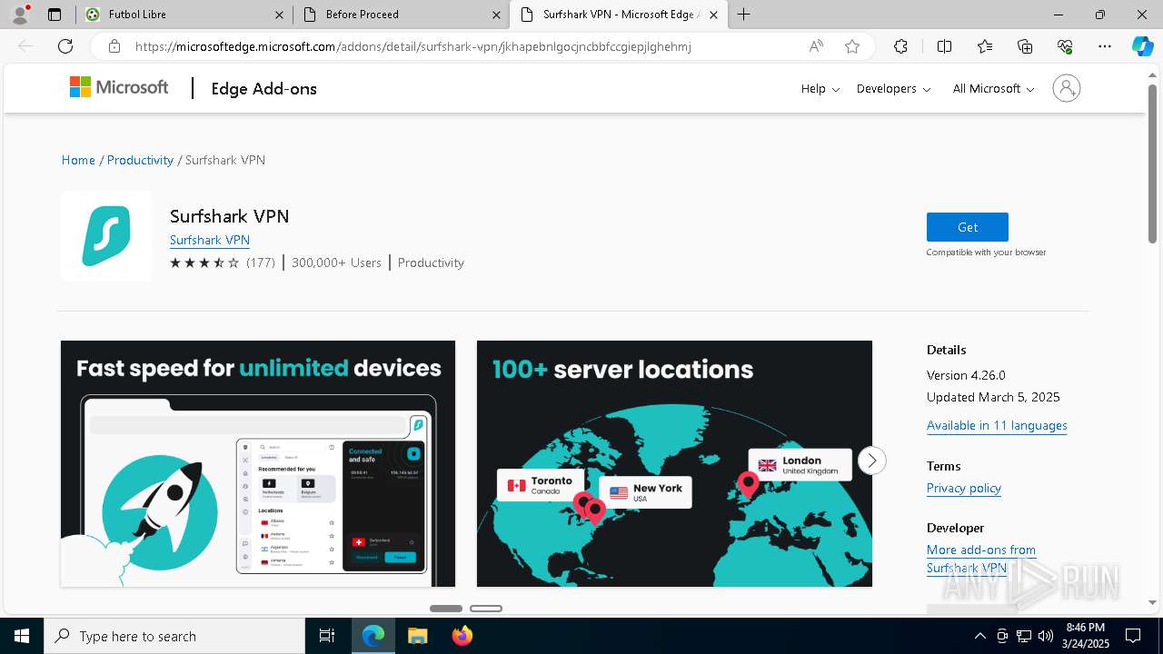Open More add-ons from Surfshark VPN
Image resolution: width=1163 pixels, height=654 pixels.
tap(981, 559)
